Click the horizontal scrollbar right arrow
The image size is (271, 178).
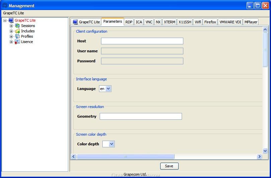(x=259, y=156)
